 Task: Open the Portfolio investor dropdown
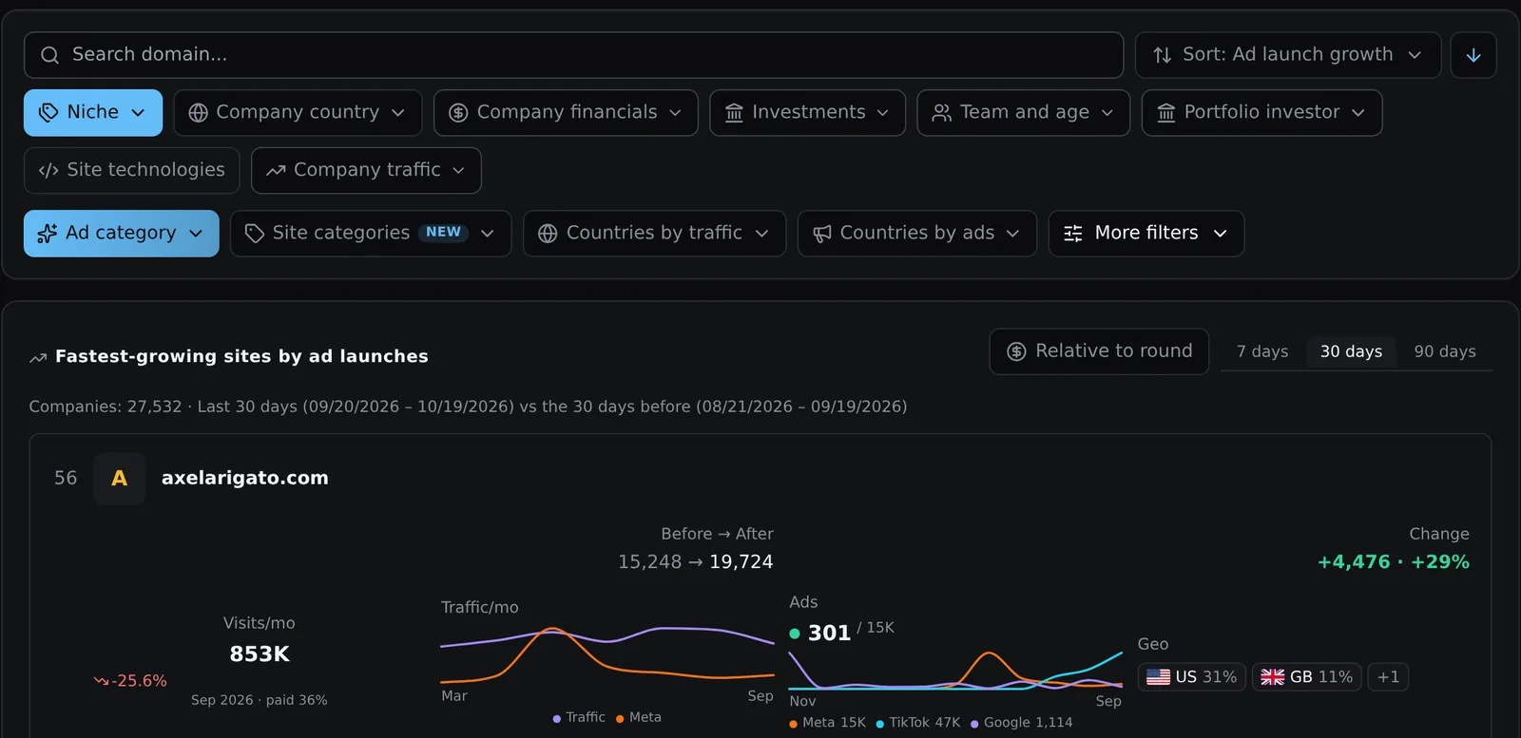coord(1261,113)
